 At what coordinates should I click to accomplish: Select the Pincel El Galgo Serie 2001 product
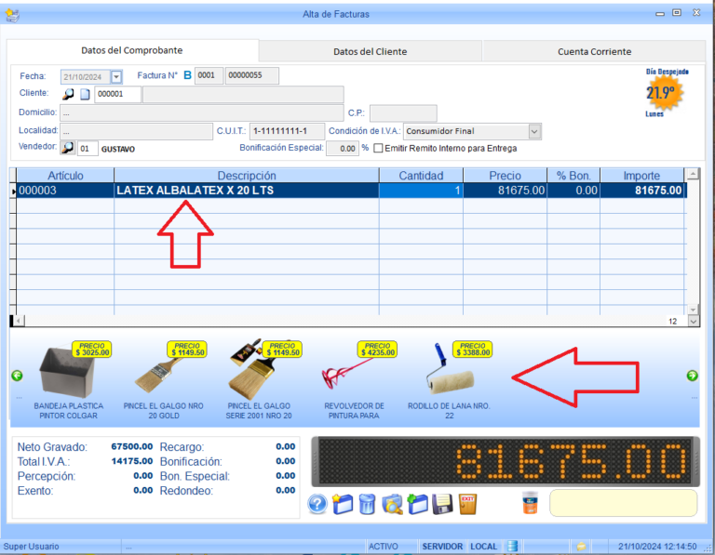(259, 380)
